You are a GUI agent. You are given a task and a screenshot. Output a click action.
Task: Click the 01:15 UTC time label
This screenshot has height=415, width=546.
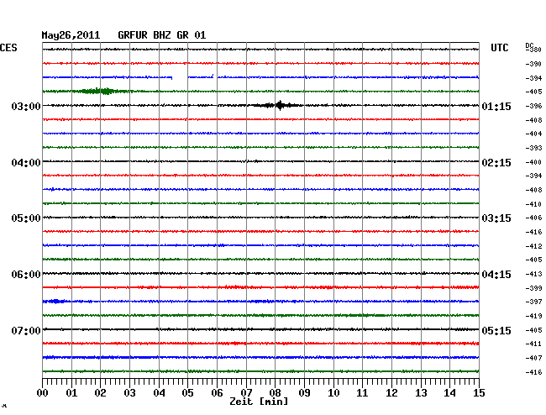[496, 106]
